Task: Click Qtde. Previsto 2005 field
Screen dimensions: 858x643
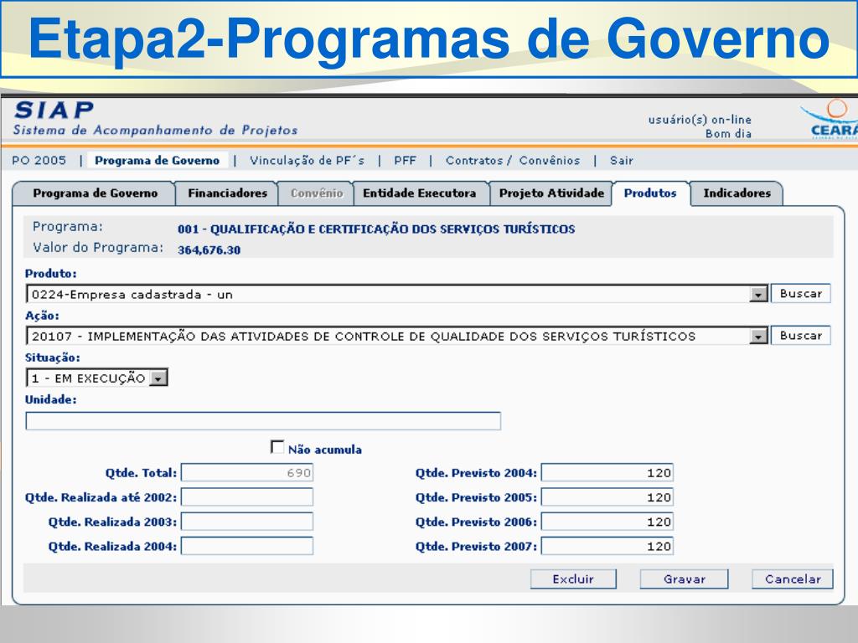Action: click(x=607, y=497)
